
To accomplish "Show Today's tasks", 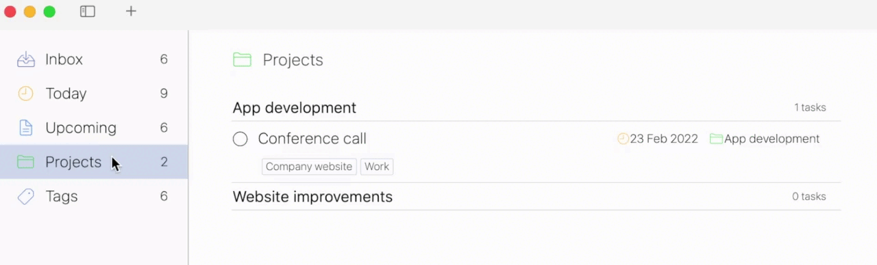I will click(94, 94).
